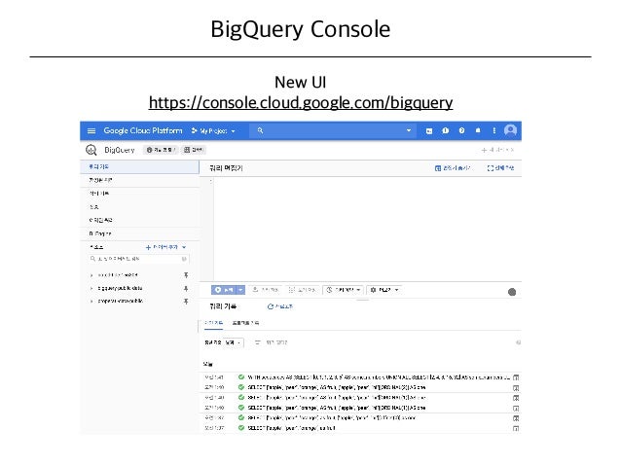The image size is (621, 466).
Task: Click the help icon in resource search box
Action: click(184, 259)
